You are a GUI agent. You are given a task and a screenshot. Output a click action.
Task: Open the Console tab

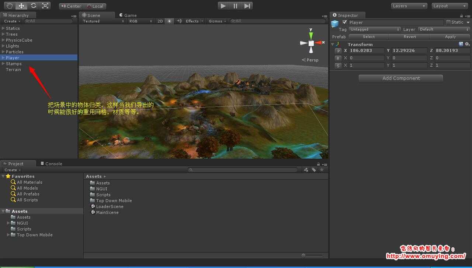click(x=51, y=163)
